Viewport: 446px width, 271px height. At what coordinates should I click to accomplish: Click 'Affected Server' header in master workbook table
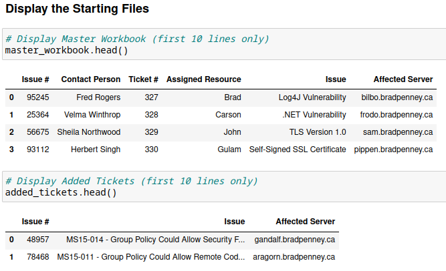(x=403, y=79)
